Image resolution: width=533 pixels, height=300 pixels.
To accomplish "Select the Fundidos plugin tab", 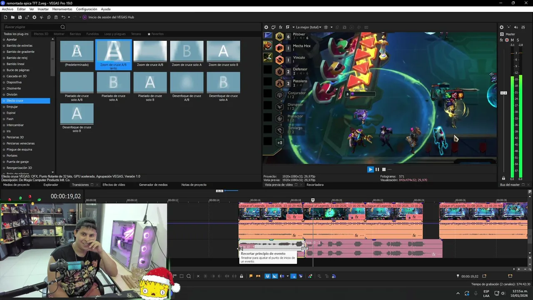I will (x=92, y=34).
